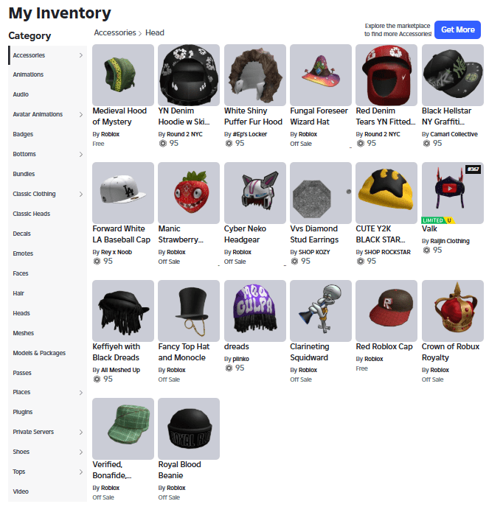The image size is (503, 518).
Task: Click the Get More button
Action: coord(457,29)
